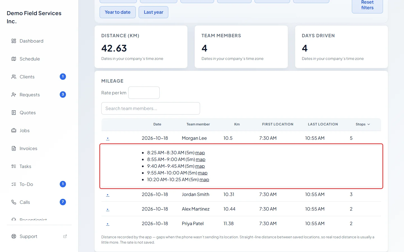This screenshot has height=252, width=404.
Task: Click the Quotes document icon
Action: coord(13,113)
